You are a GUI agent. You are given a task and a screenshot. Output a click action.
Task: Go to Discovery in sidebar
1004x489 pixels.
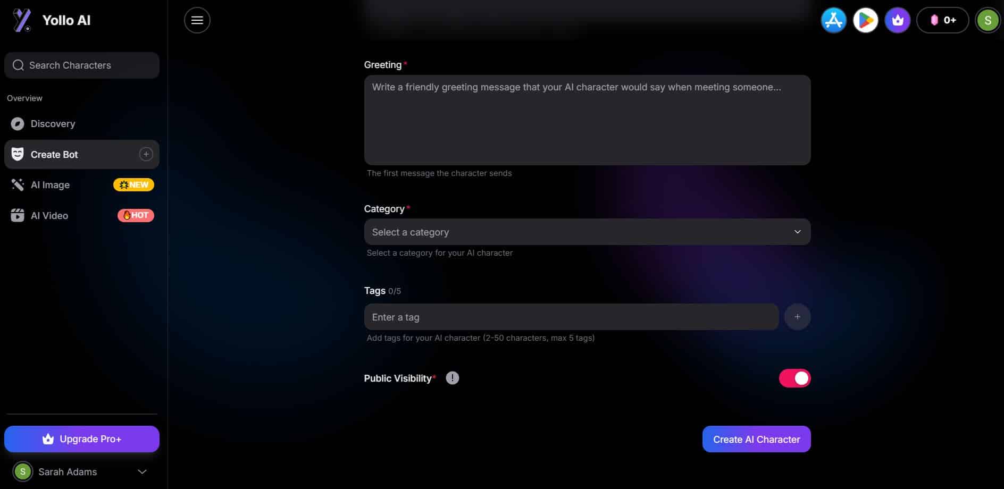pos(82,124)
